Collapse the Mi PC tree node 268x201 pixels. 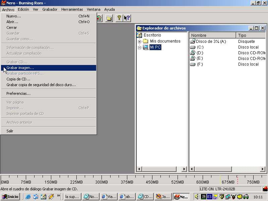tap(139, 48)
